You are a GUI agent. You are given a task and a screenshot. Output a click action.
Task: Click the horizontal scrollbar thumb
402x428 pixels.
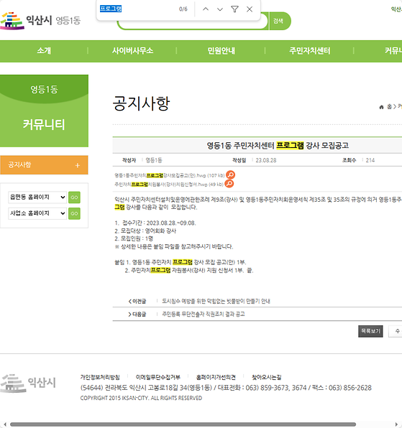click(x=183, y=424)
